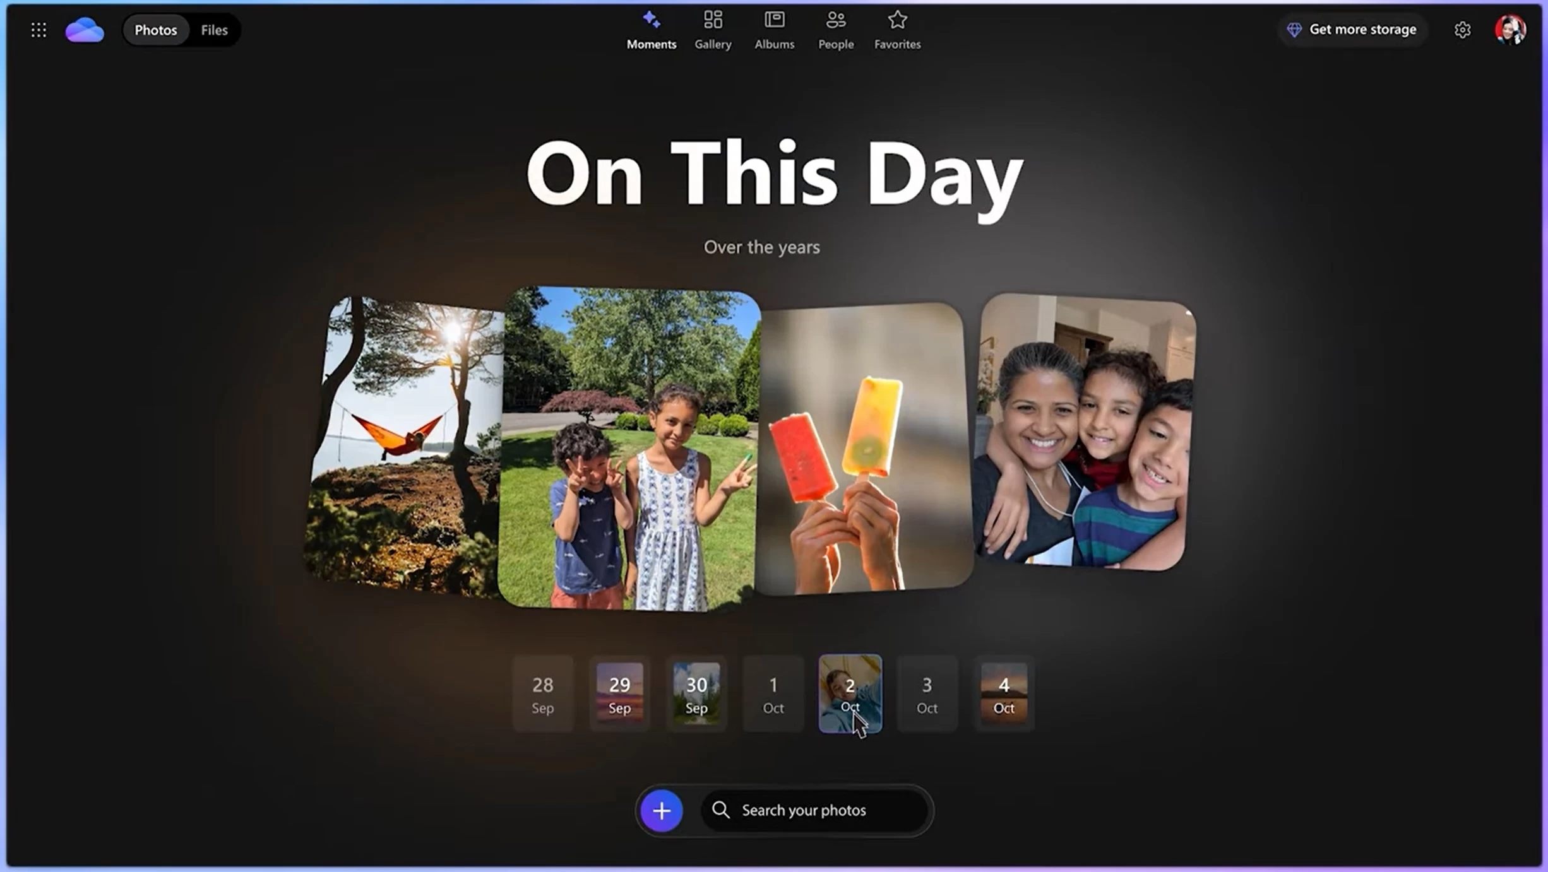1548x872 pixels.
Task: Select the Photos tab
Action: tap(155, 30)
